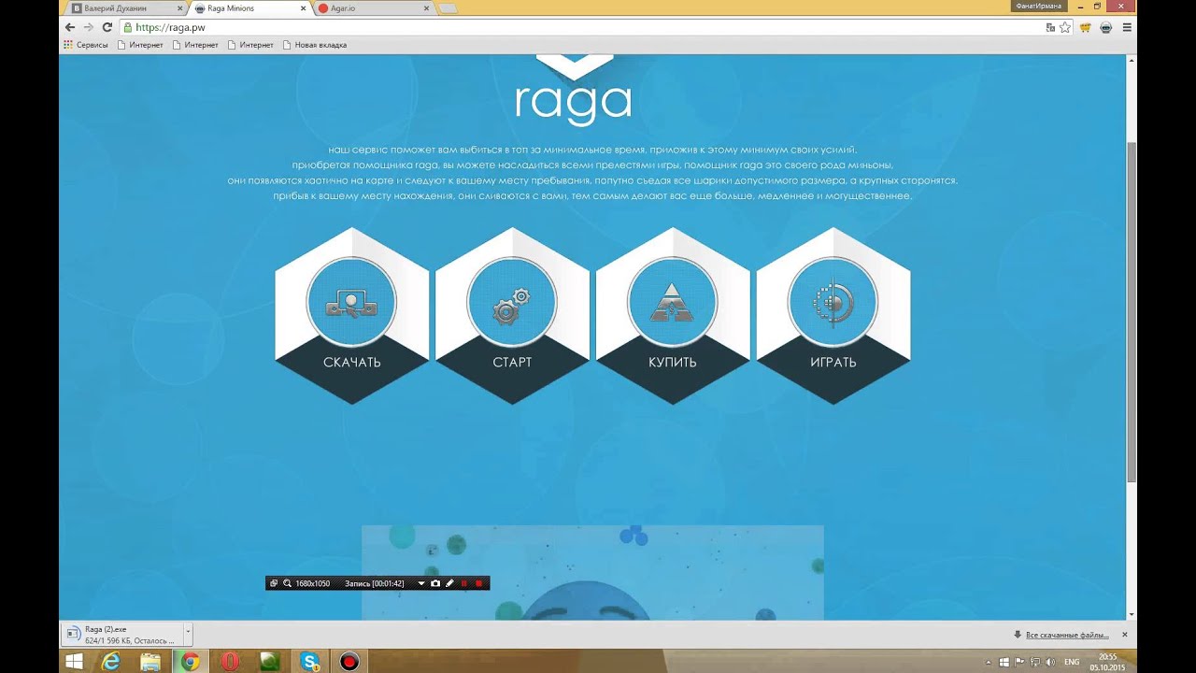Click the translate page icon in address bar
This screenshot has width=1196, height=673.
1050,27
